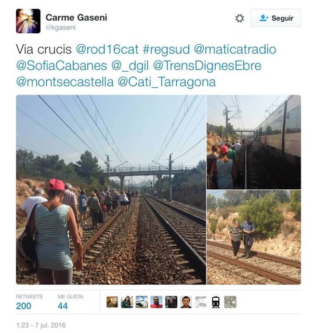The width and height of the screenshot is (315, 333).
Task: View large photo of people walking on tracks
Action: 111,190
